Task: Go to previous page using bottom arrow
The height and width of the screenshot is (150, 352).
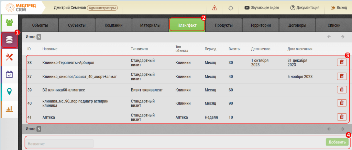Action: 329,129
